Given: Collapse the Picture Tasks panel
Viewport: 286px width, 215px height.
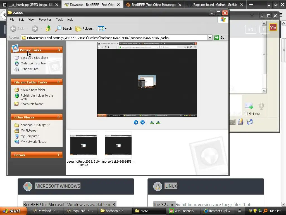Looking at the screenshot, I should [x=59, y=50].
